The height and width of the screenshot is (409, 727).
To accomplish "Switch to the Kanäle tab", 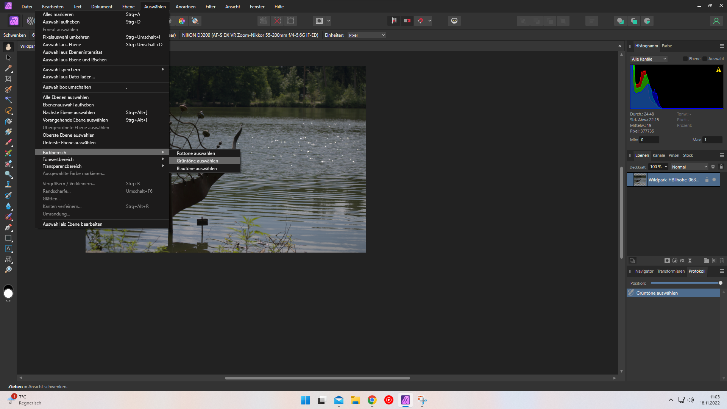I will (x=659, y=155).
